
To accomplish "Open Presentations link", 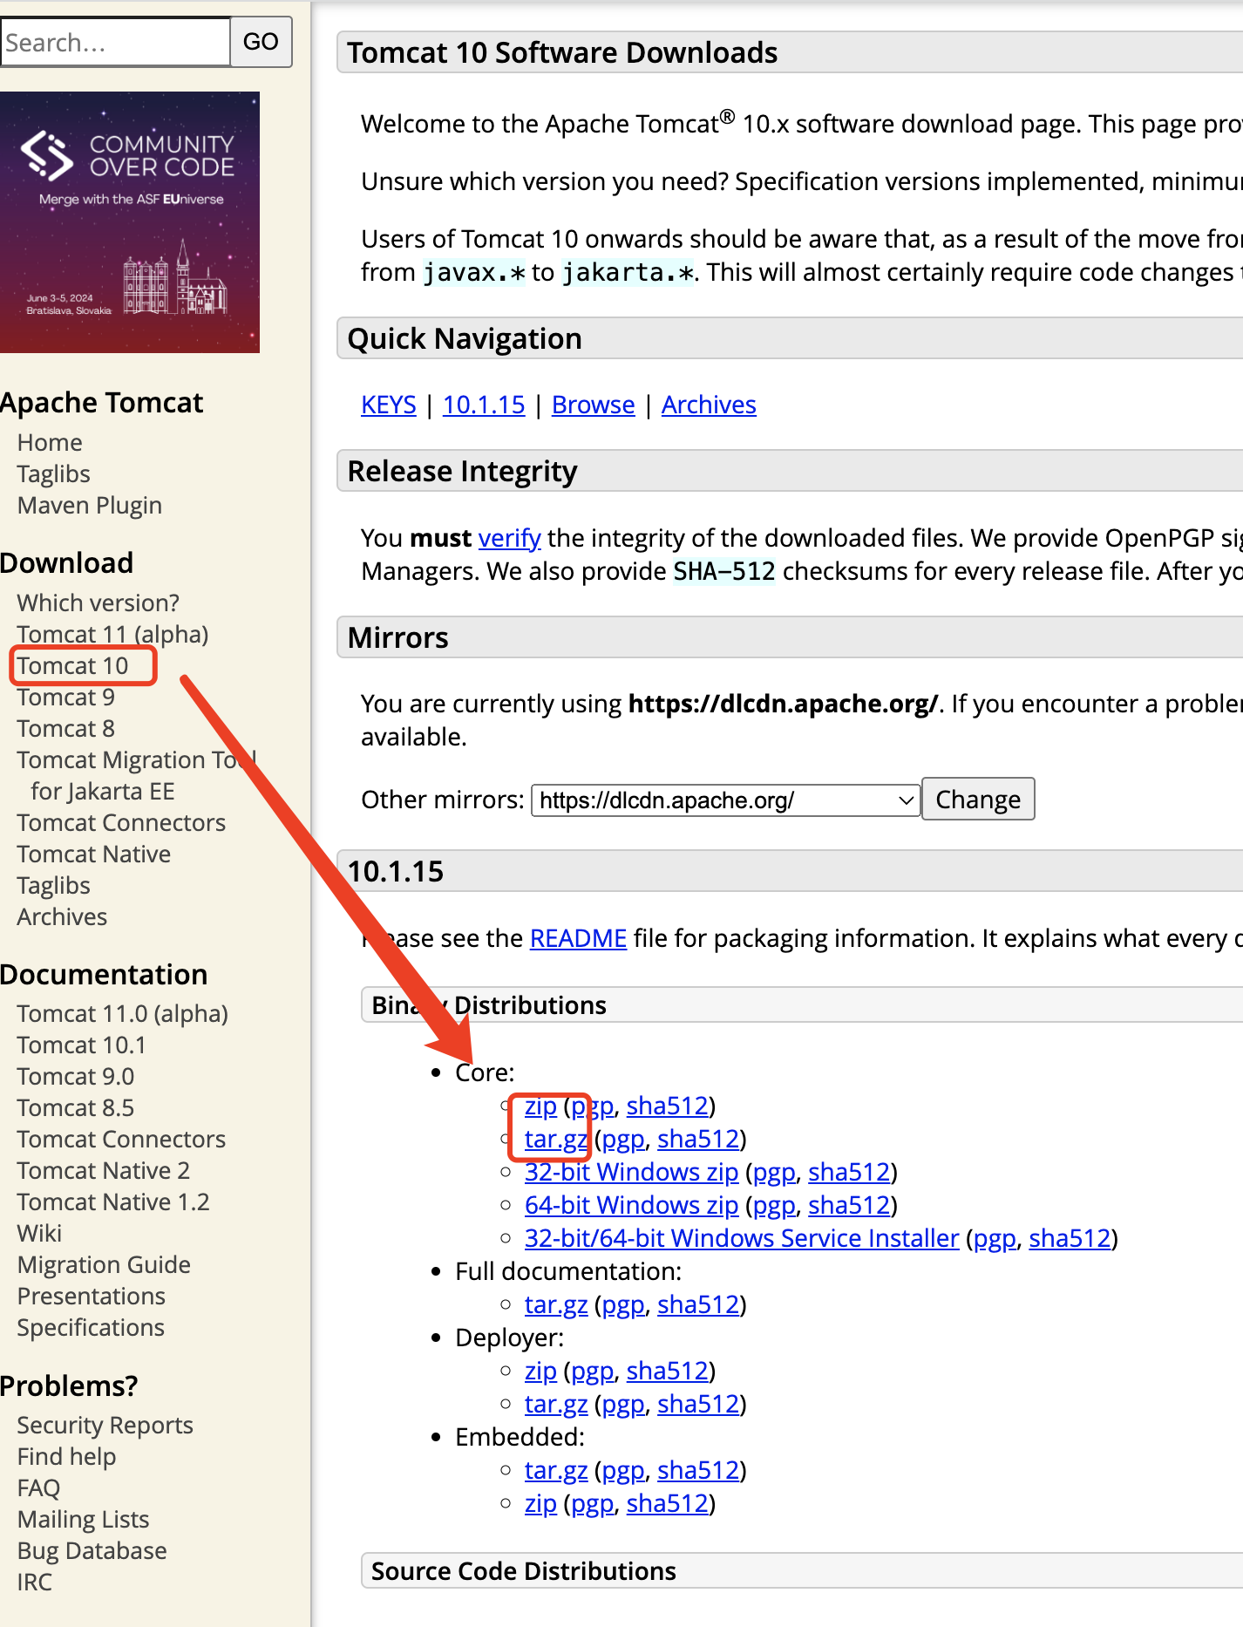I will pos(92,1297).
